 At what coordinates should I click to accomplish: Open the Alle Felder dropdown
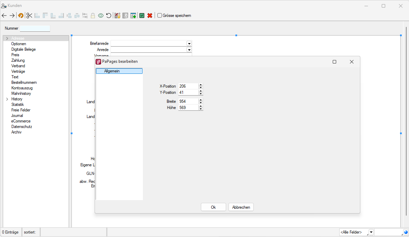(371, 232)
